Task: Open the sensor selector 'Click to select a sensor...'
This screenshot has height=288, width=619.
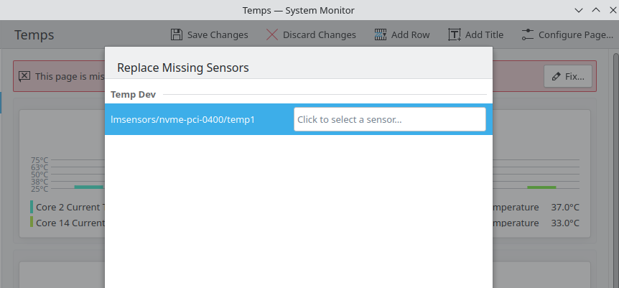Action: tap(389, 119)
